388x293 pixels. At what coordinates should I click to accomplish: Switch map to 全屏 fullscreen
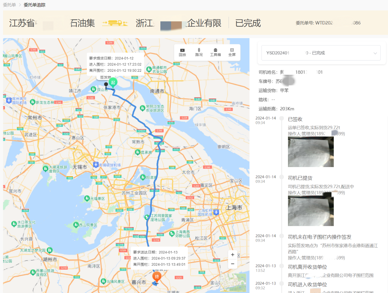[232, 52]
